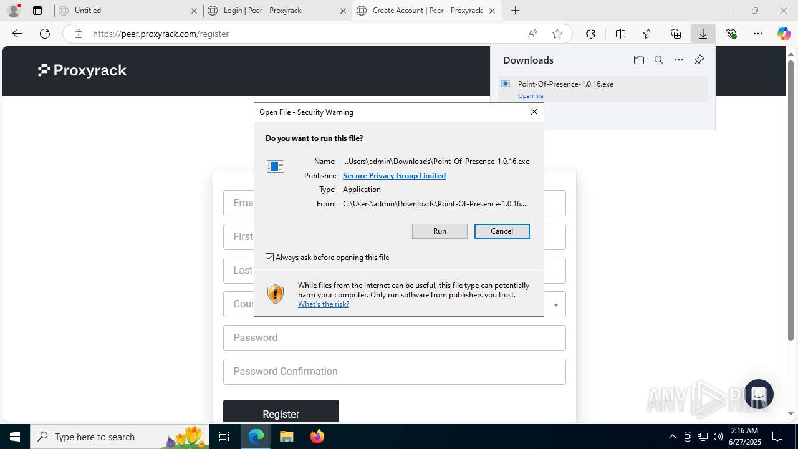Close the Login | Peer - Proxyrack tab
The height and width of the screenshot is (449, 798).
tap(343, 11)
